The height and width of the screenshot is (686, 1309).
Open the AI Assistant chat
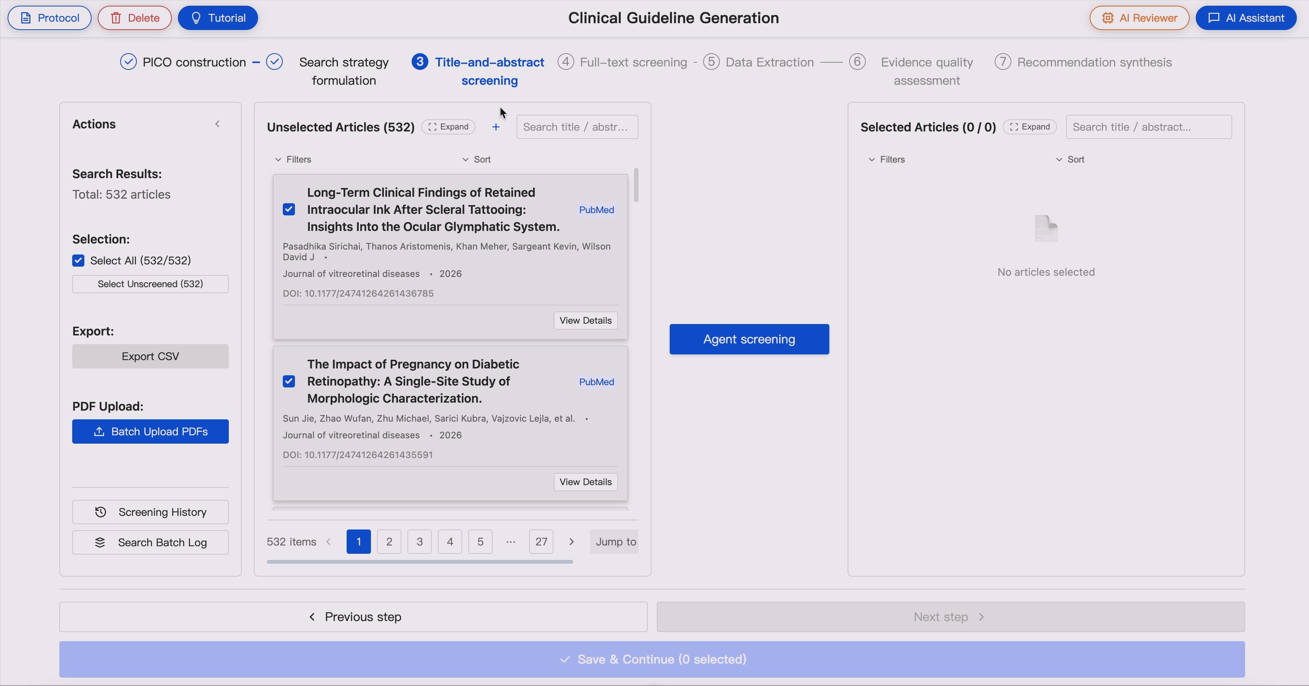(x=1246, y=18)
